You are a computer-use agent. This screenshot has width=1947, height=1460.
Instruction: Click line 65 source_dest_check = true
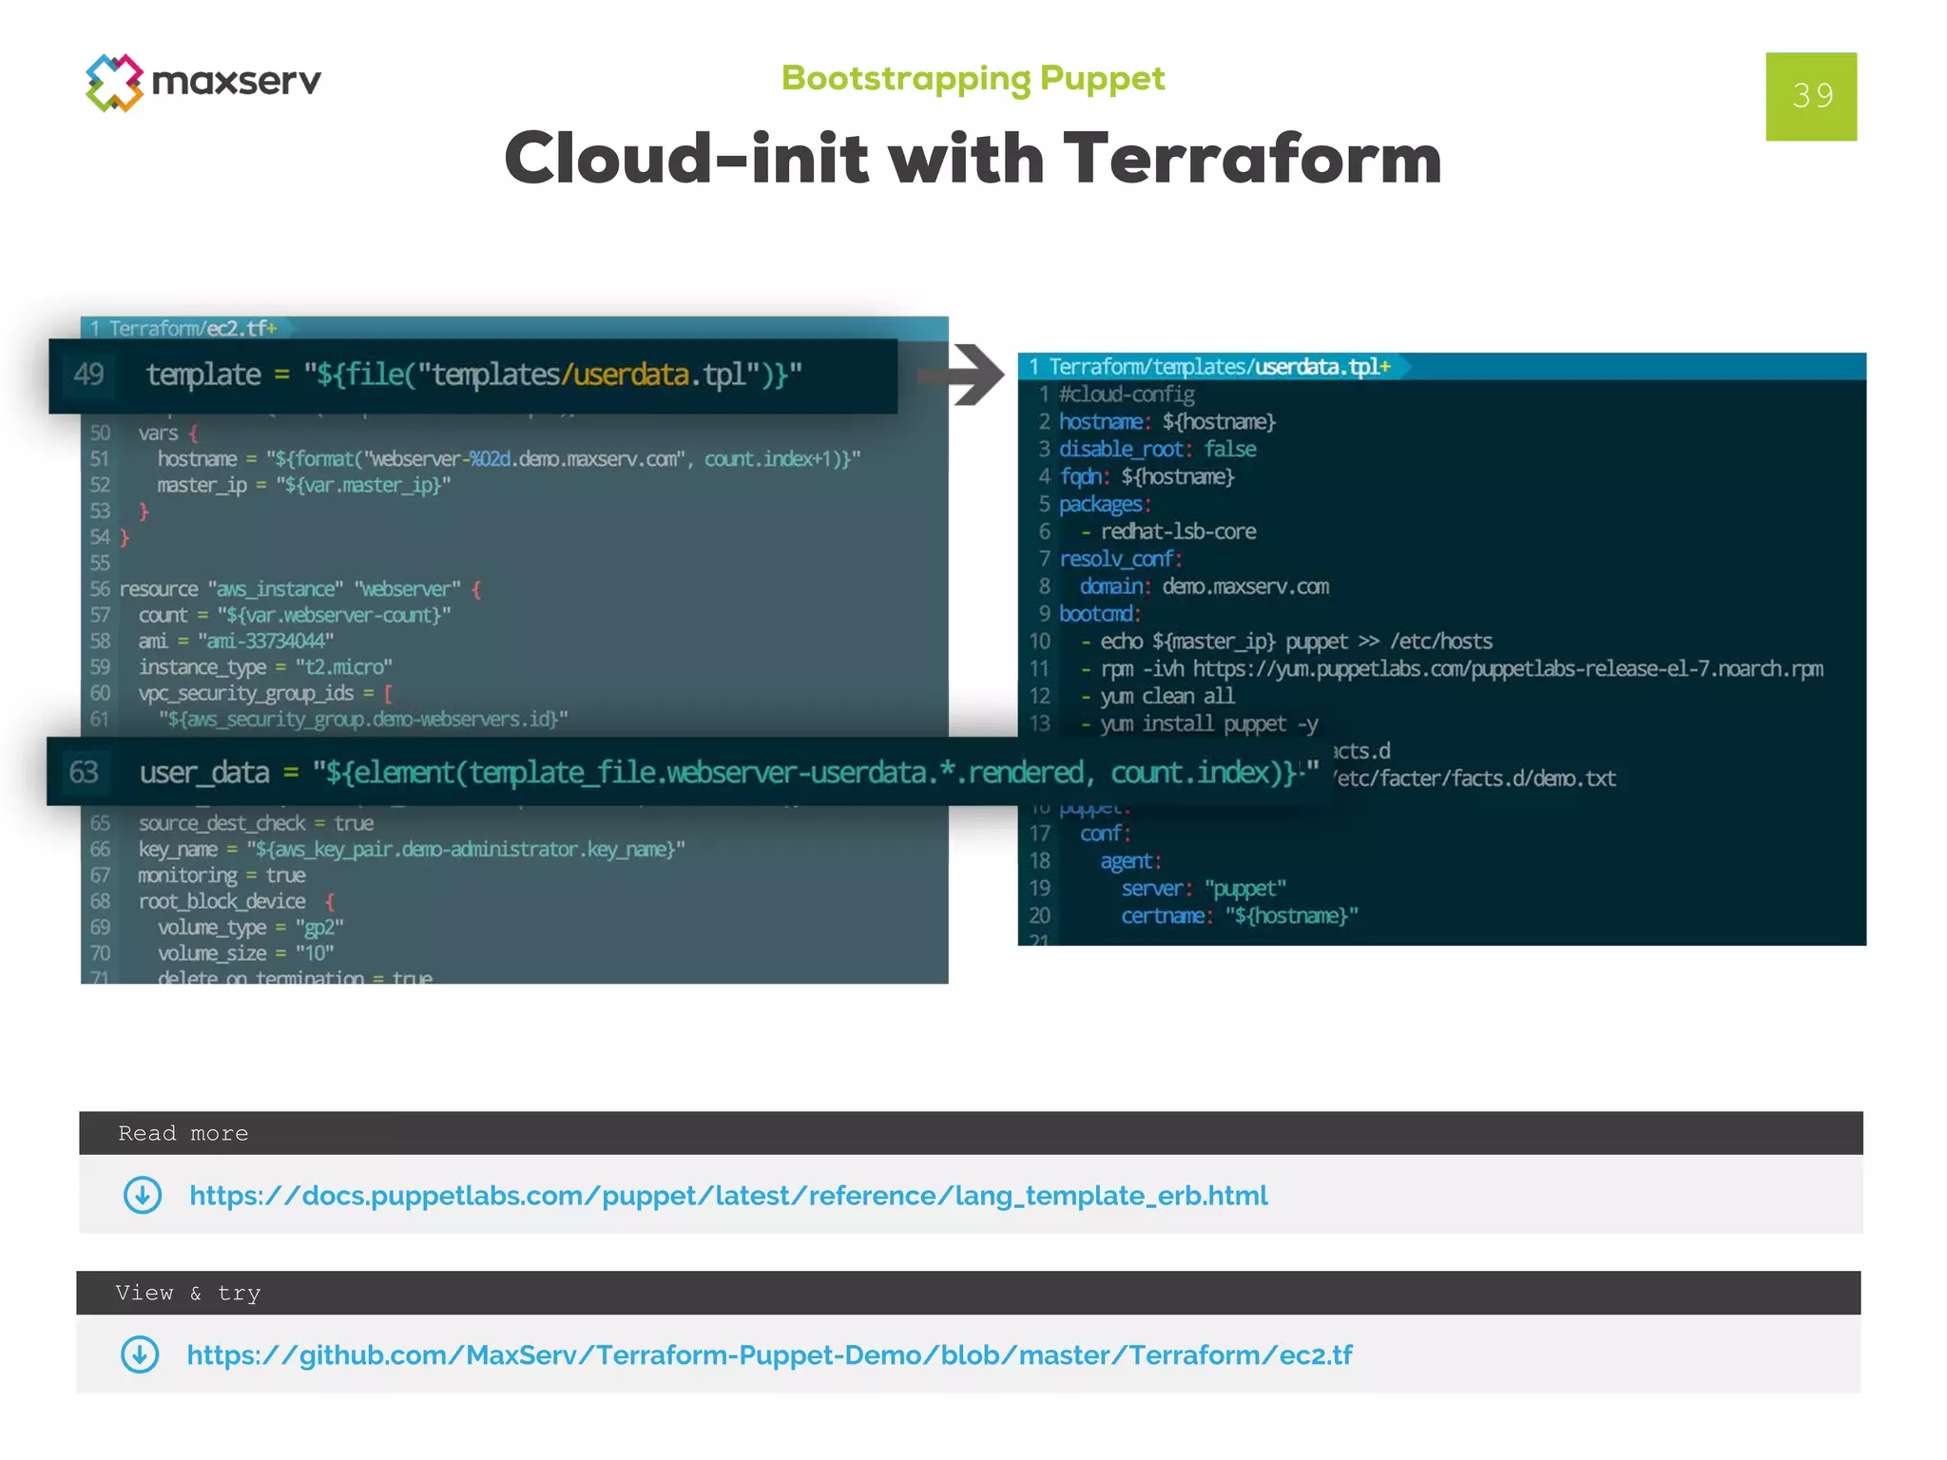[x=256, y=823]
